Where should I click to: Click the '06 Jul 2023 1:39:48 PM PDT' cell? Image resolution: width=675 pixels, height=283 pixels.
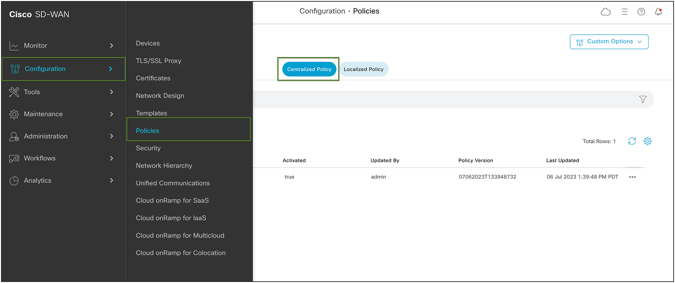[582, 177]
